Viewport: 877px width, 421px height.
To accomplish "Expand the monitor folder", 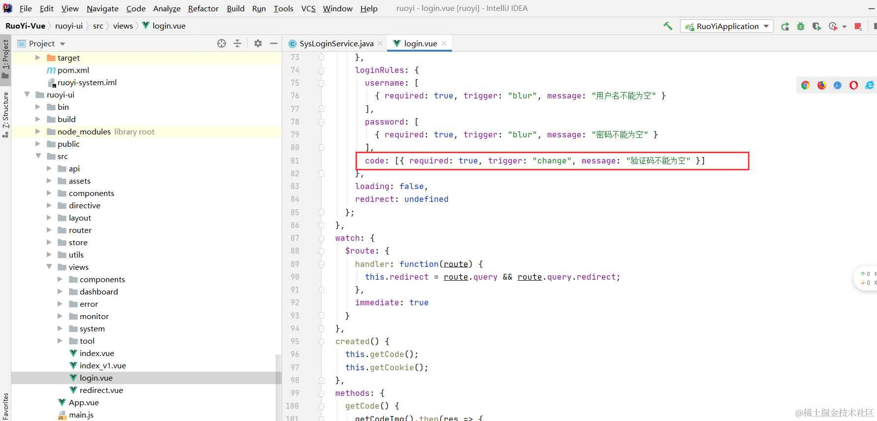I will point(60,316).
